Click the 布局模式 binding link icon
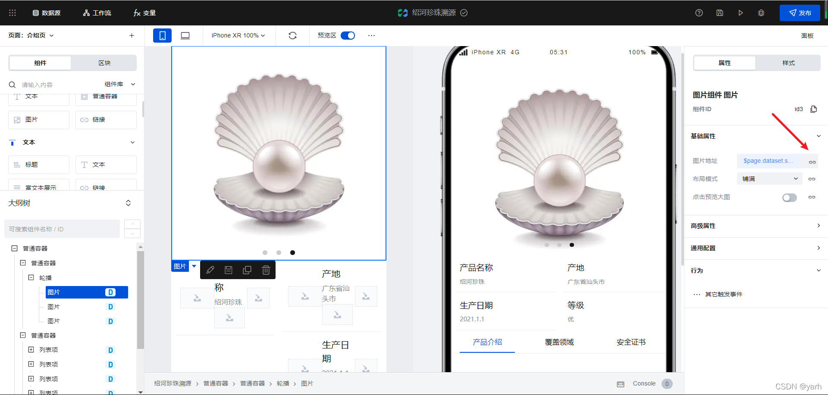The height and width of the screenshot is (395, 828). [812, 179]
